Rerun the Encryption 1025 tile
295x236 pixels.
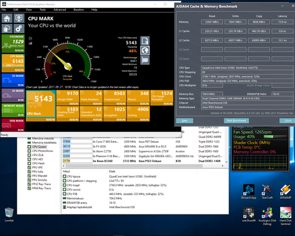pyautogui.click(x=121, y=120)
